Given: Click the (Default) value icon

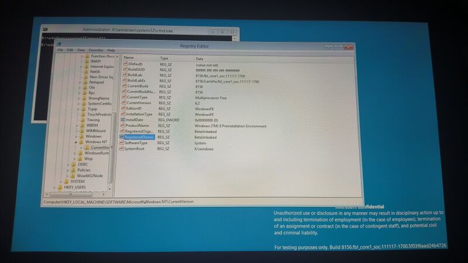Looking at the screenshot, I should pyautogui.click(x=125, y=64).
